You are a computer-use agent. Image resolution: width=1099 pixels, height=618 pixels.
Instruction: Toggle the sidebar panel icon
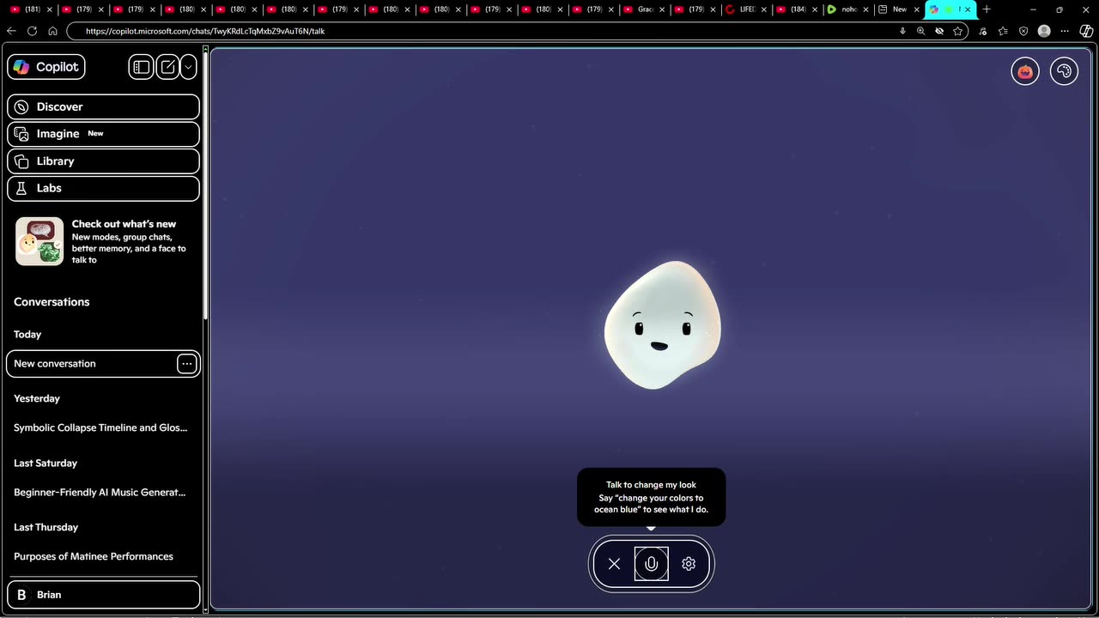pyautogui.click(x=142, y=67)
